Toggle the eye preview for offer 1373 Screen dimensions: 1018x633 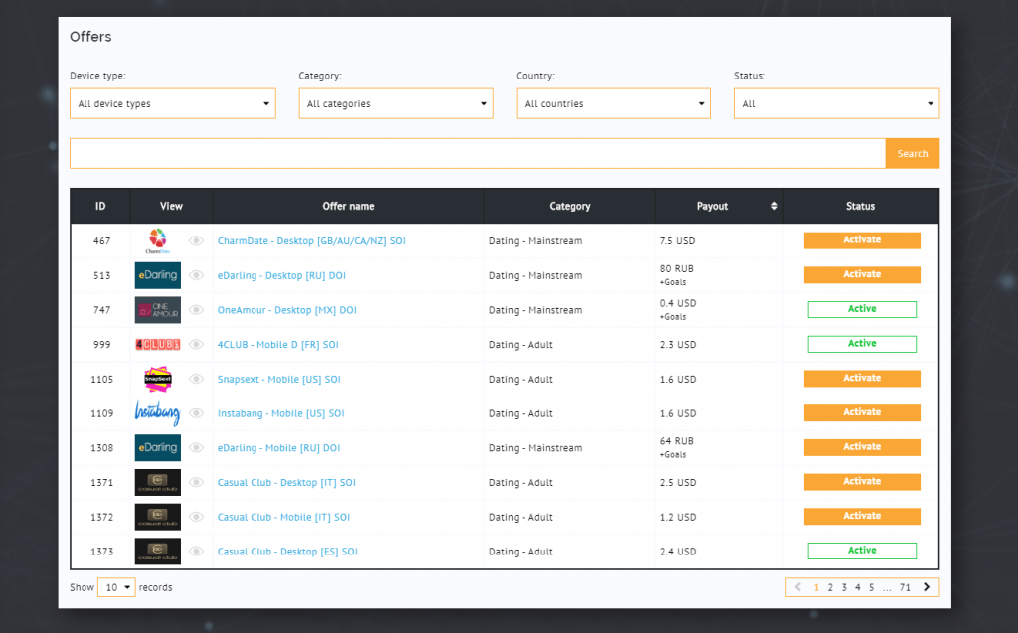tap(197, 552)
